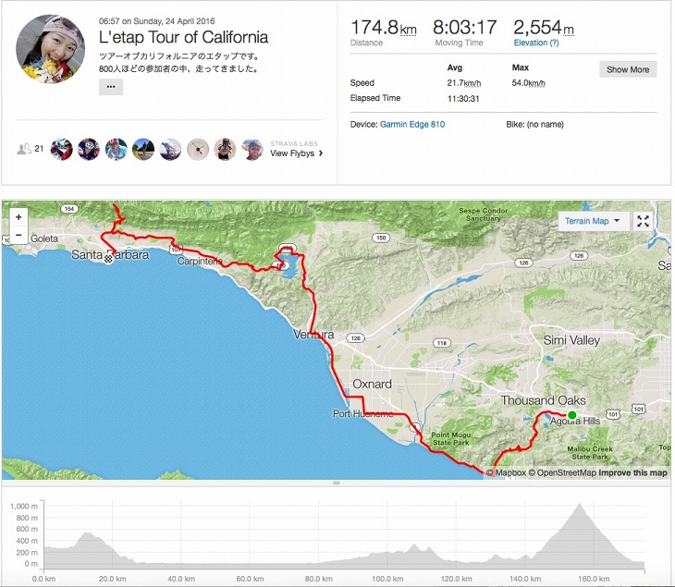Zoom out the map with minus button
Image resolution: width=675 pixels, height=587 pixels.
(18, 235)
